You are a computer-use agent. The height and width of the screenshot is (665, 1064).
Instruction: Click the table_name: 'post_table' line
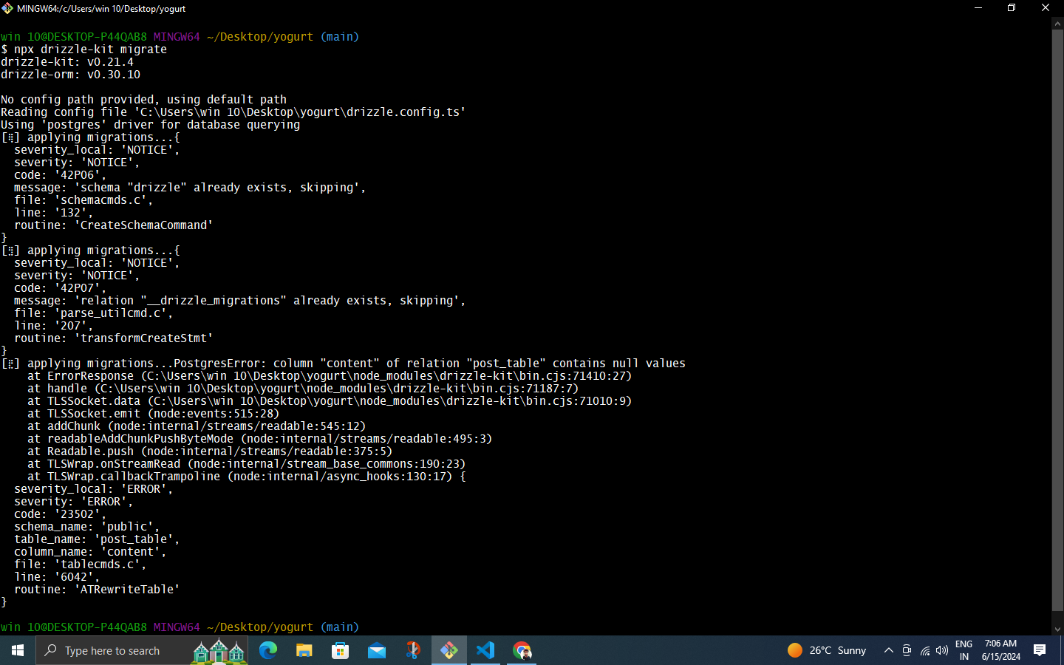click(97, 539)
